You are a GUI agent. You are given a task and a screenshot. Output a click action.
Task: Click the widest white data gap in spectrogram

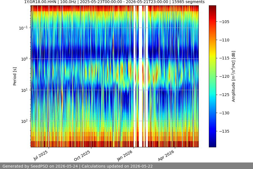141,76
